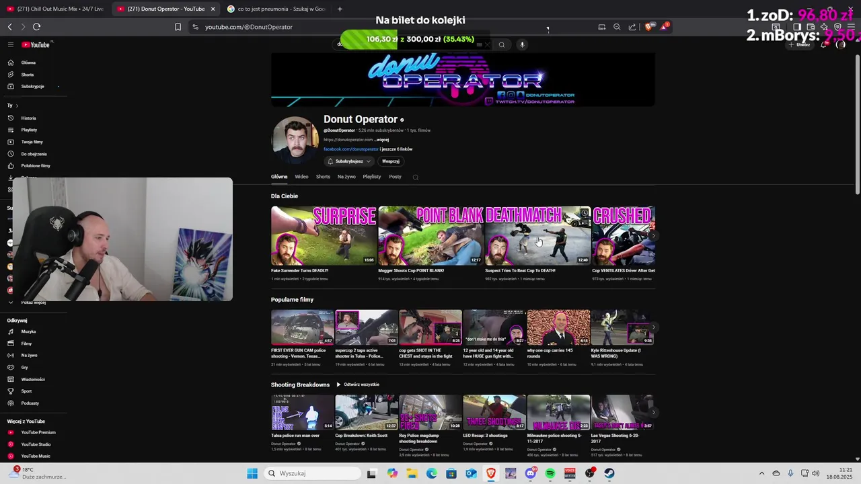Show next videos in Popularne filmy carousel
Screen dimensions: 861x484
[x=653, y=327]
